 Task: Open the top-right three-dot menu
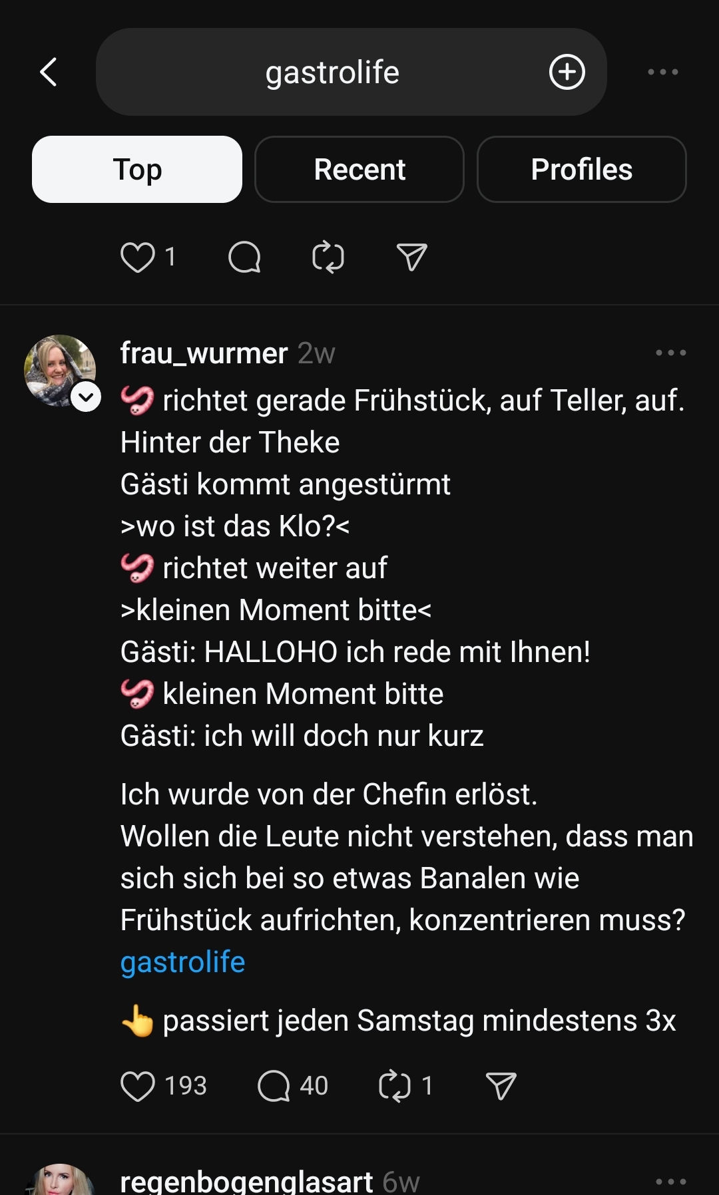coord(662,72)
